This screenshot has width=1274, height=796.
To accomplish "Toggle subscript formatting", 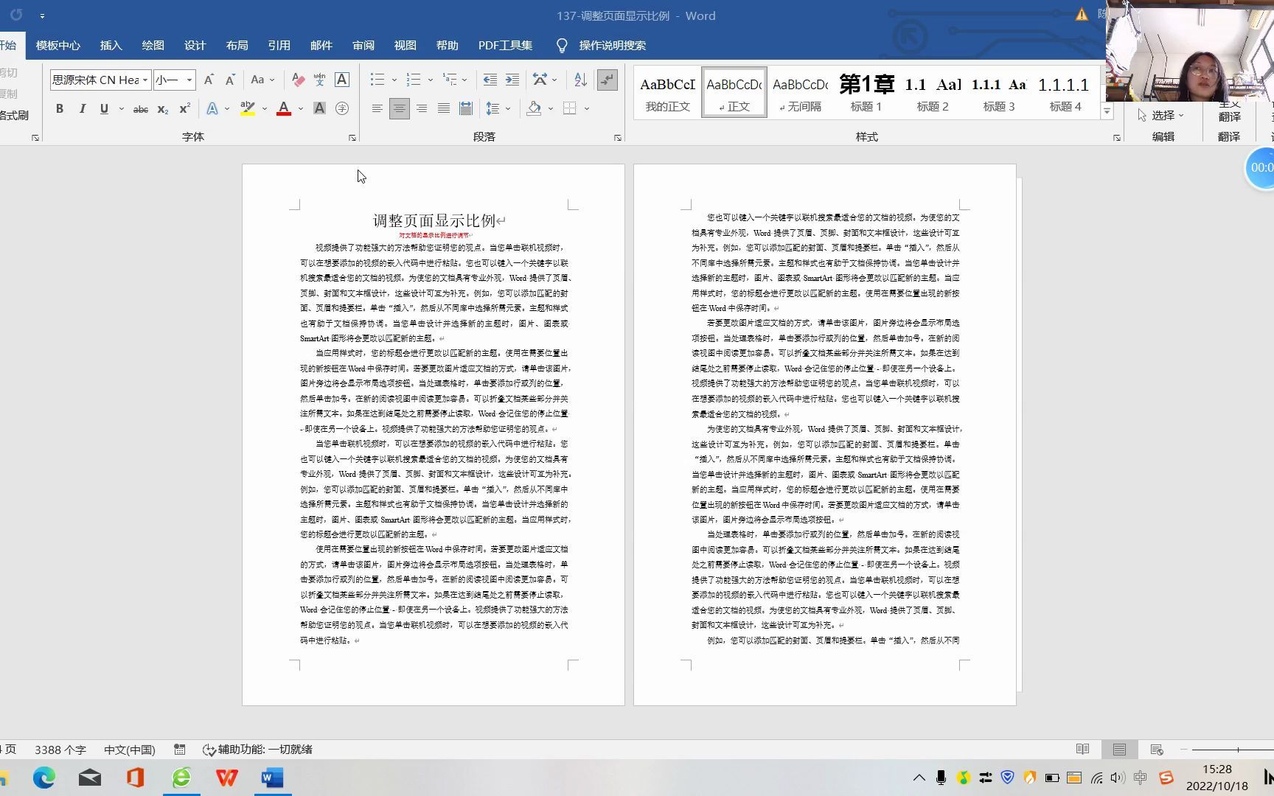I will point(163,108).
